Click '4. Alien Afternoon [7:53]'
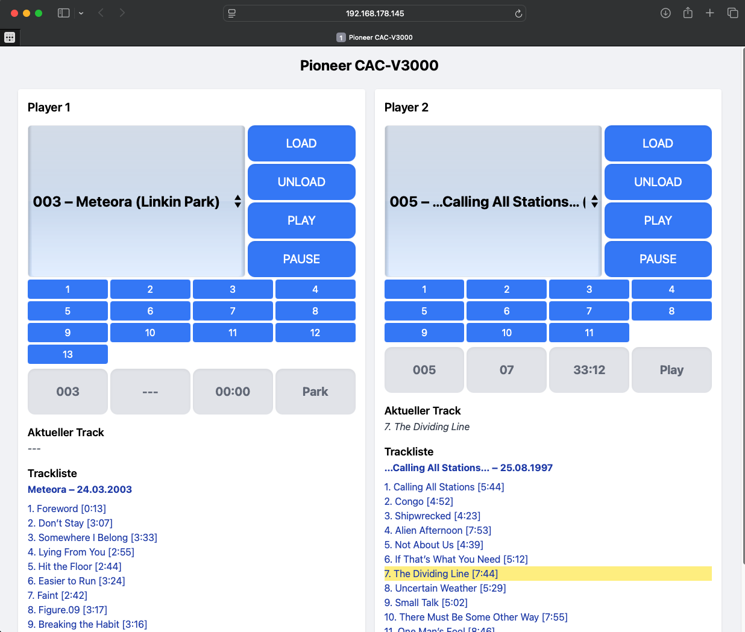The width and height of the screenshot is (745, 632). pyautogui.click(x=438, y=530)
